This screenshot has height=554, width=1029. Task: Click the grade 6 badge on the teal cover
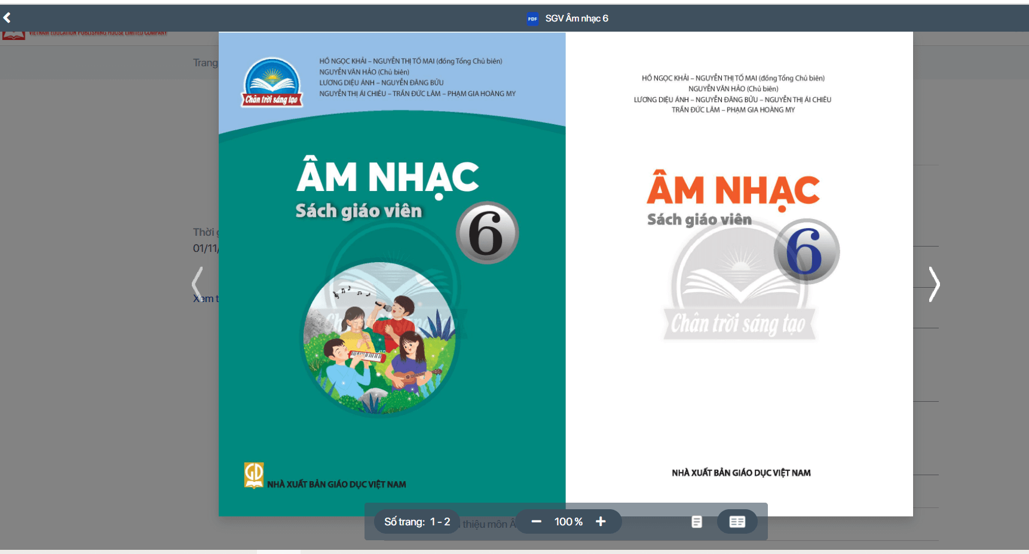coord(487,233)
